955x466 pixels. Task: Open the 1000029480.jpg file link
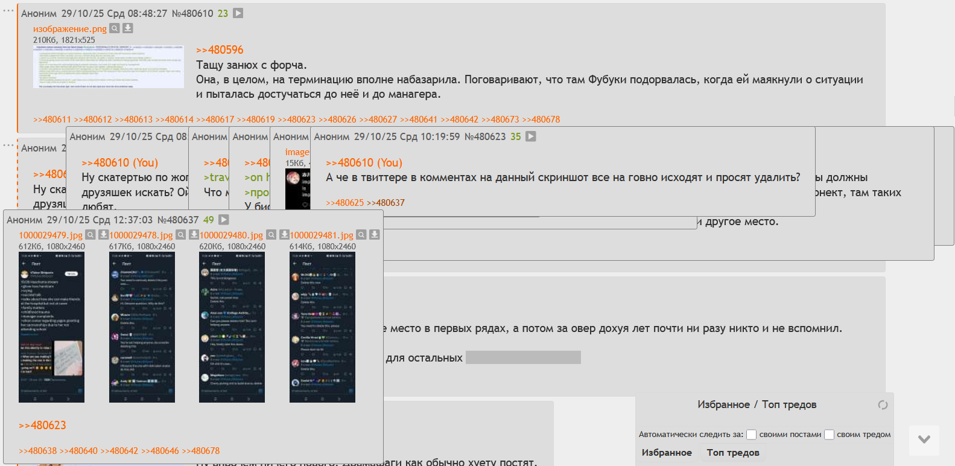231,235
